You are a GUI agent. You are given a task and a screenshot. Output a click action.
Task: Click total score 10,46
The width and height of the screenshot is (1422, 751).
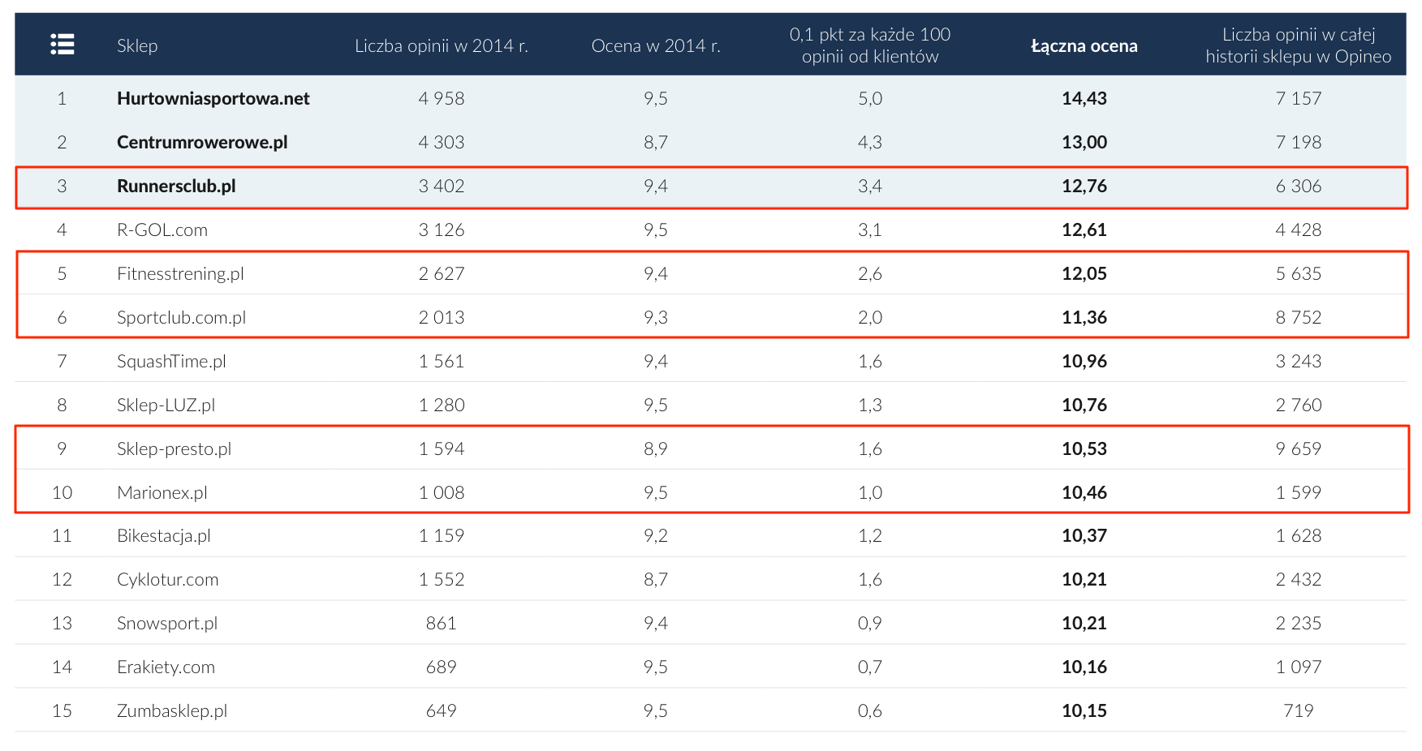pos(1084,492)
